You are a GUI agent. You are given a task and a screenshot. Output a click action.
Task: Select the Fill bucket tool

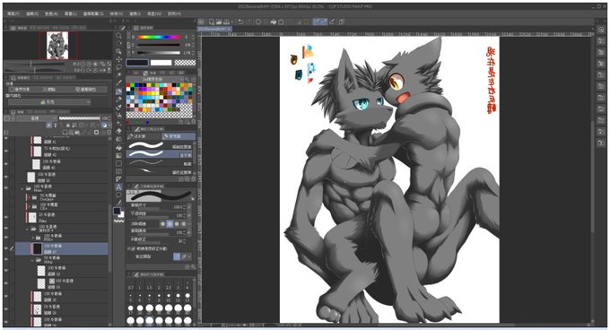[118, 147]
